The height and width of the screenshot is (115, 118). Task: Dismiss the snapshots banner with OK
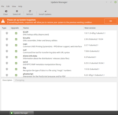point(111,21)
